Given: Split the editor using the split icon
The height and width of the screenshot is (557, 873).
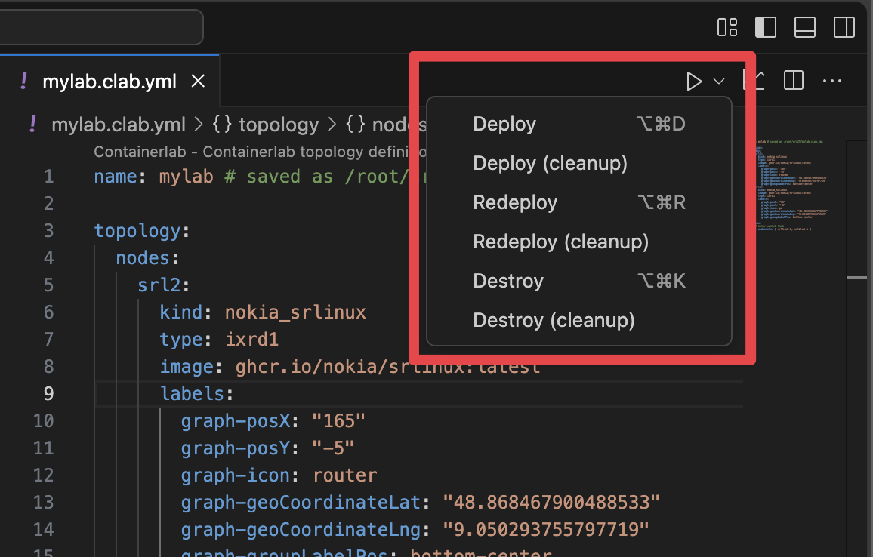Looking at the screenshot, I should 793,81.
